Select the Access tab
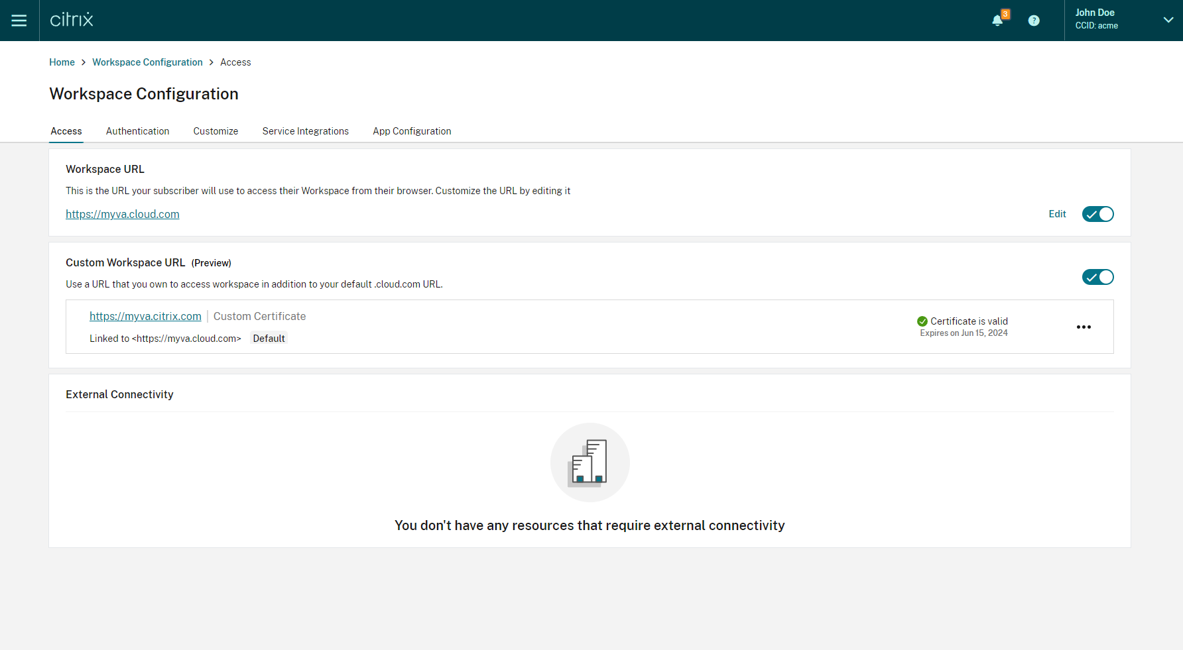 coord(66,131)
